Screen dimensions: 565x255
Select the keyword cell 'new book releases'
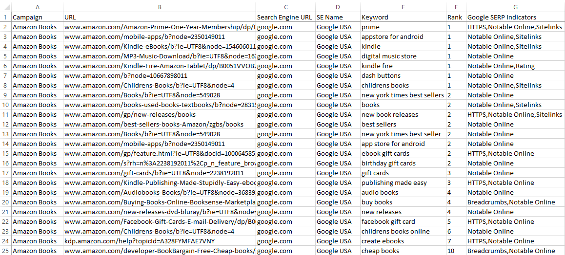tap(403, 114)
